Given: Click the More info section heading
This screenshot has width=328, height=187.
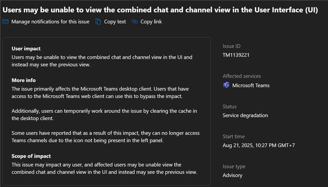Looking at the screenshot, I should pyautogui.click(x=23, y=80).
